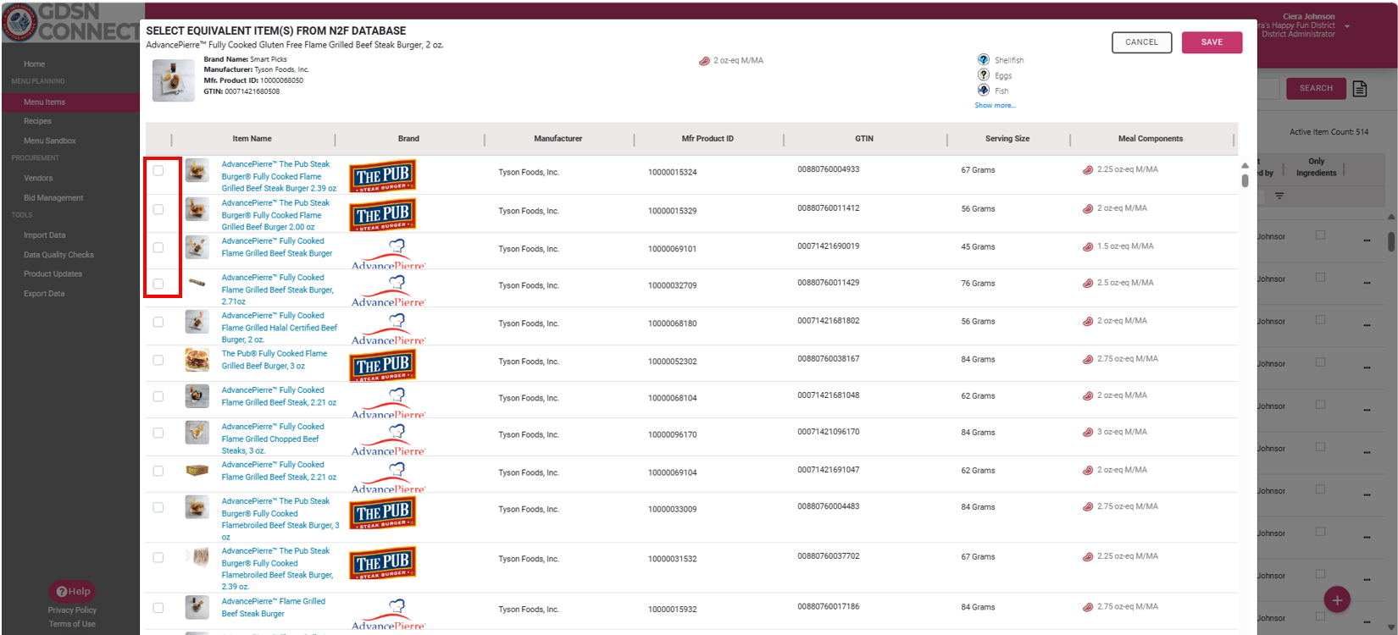Click the Eggs allergen icon

tap(983, 75)
